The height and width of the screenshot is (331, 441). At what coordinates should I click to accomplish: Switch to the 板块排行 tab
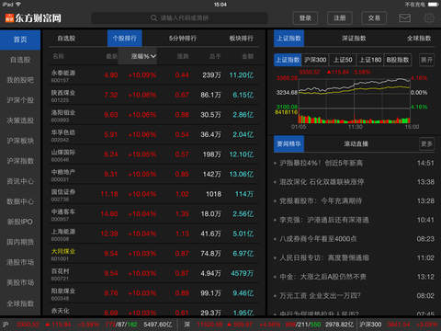point(242,39)
